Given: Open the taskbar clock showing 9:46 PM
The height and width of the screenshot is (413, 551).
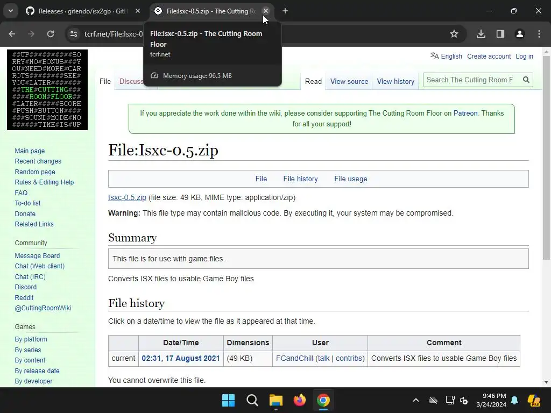Looking at the screenshot, I should [491, 400].
